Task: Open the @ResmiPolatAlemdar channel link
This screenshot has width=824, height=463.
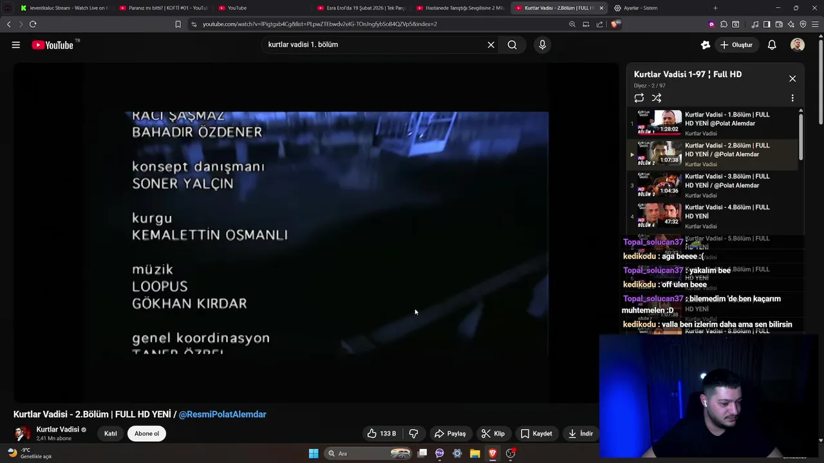Action: (x=222, y=415)
